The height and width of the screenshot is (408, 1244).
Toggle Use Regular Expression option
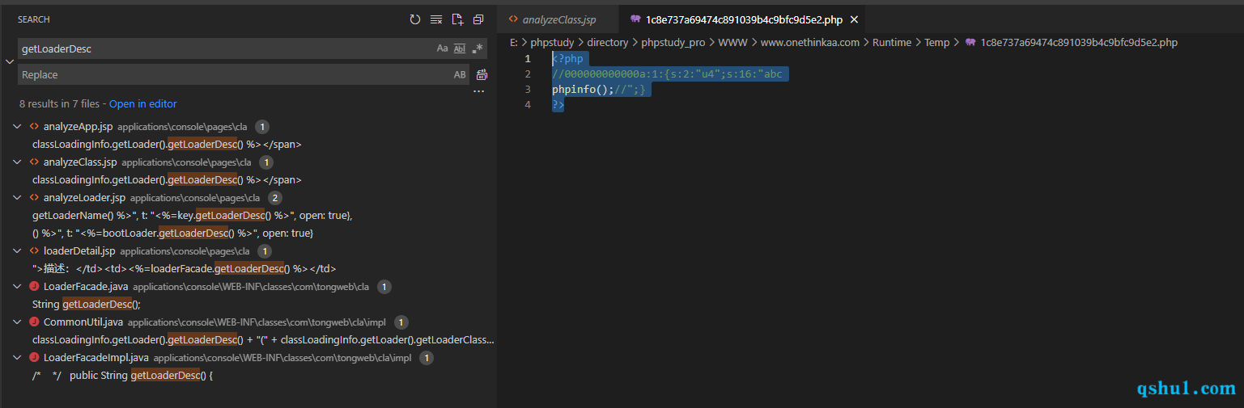(x=478, y=48)
